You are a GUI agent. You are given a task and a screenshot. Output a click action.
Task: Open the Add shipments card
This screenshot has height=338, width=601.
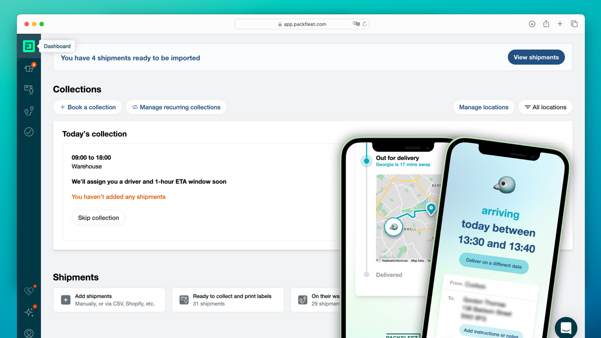pos(109,300)
